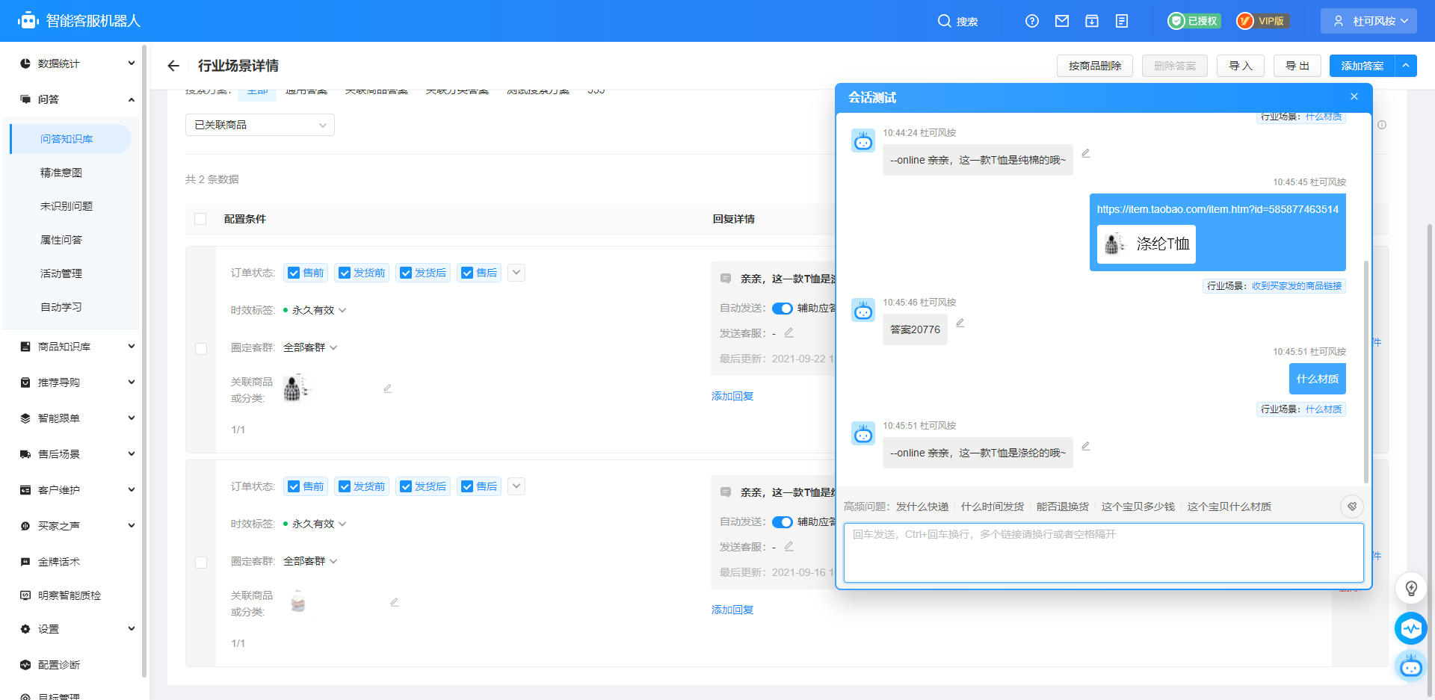
Task: Edit 发送客服 in first rule
Action: click(x=789, y=332)
